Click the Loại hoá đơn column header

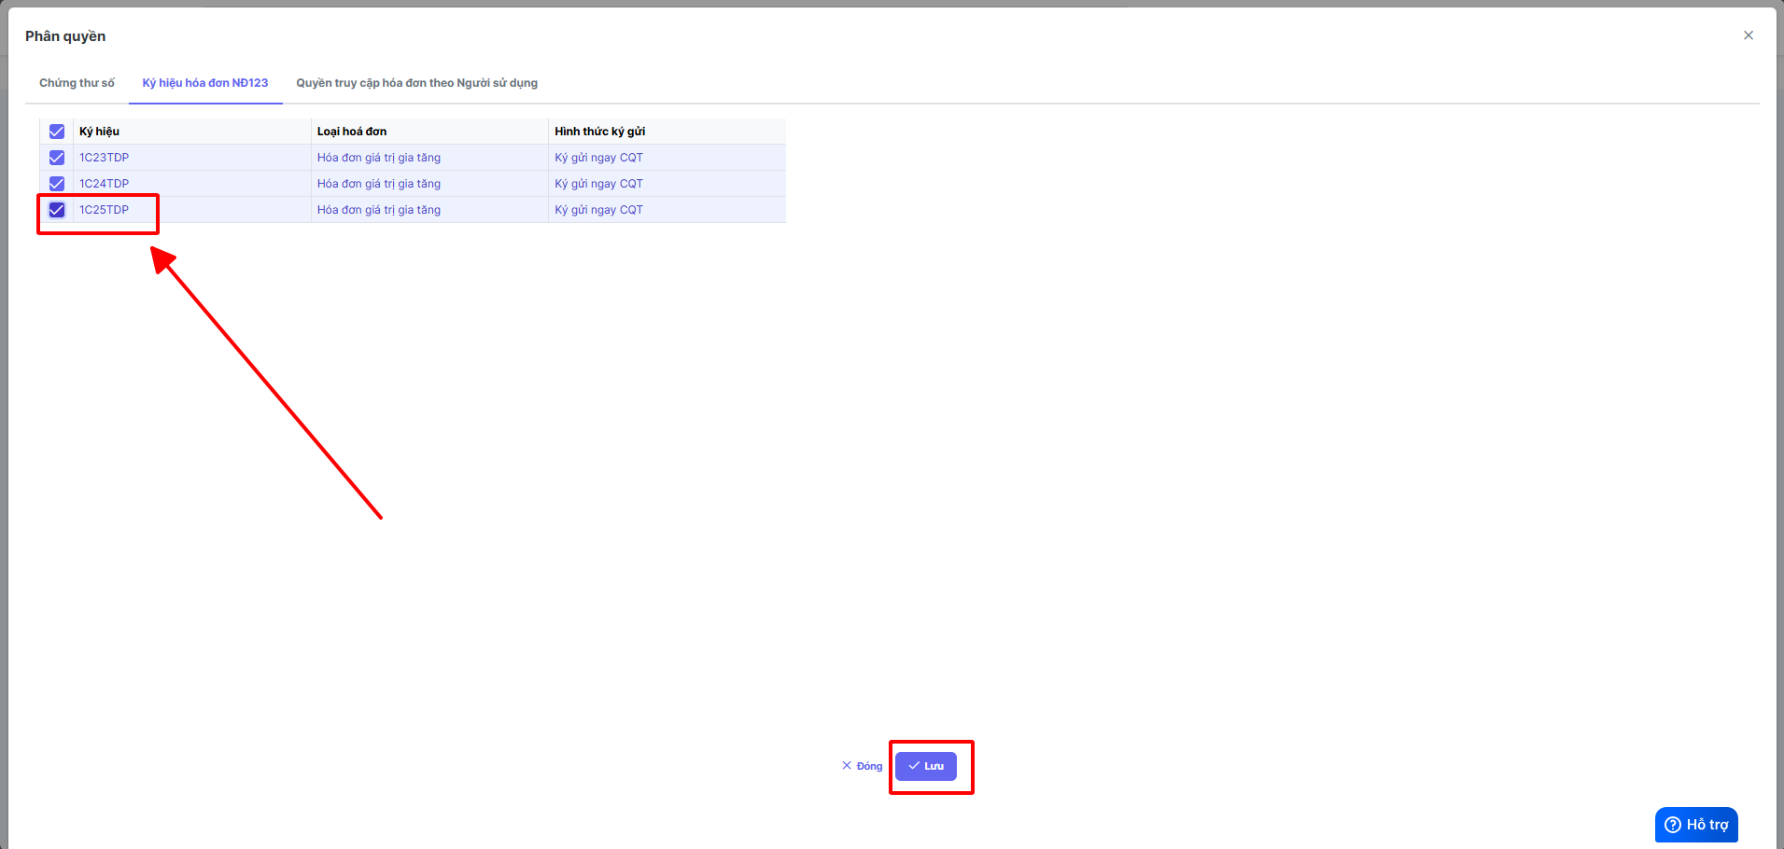(x=352, y=132)
